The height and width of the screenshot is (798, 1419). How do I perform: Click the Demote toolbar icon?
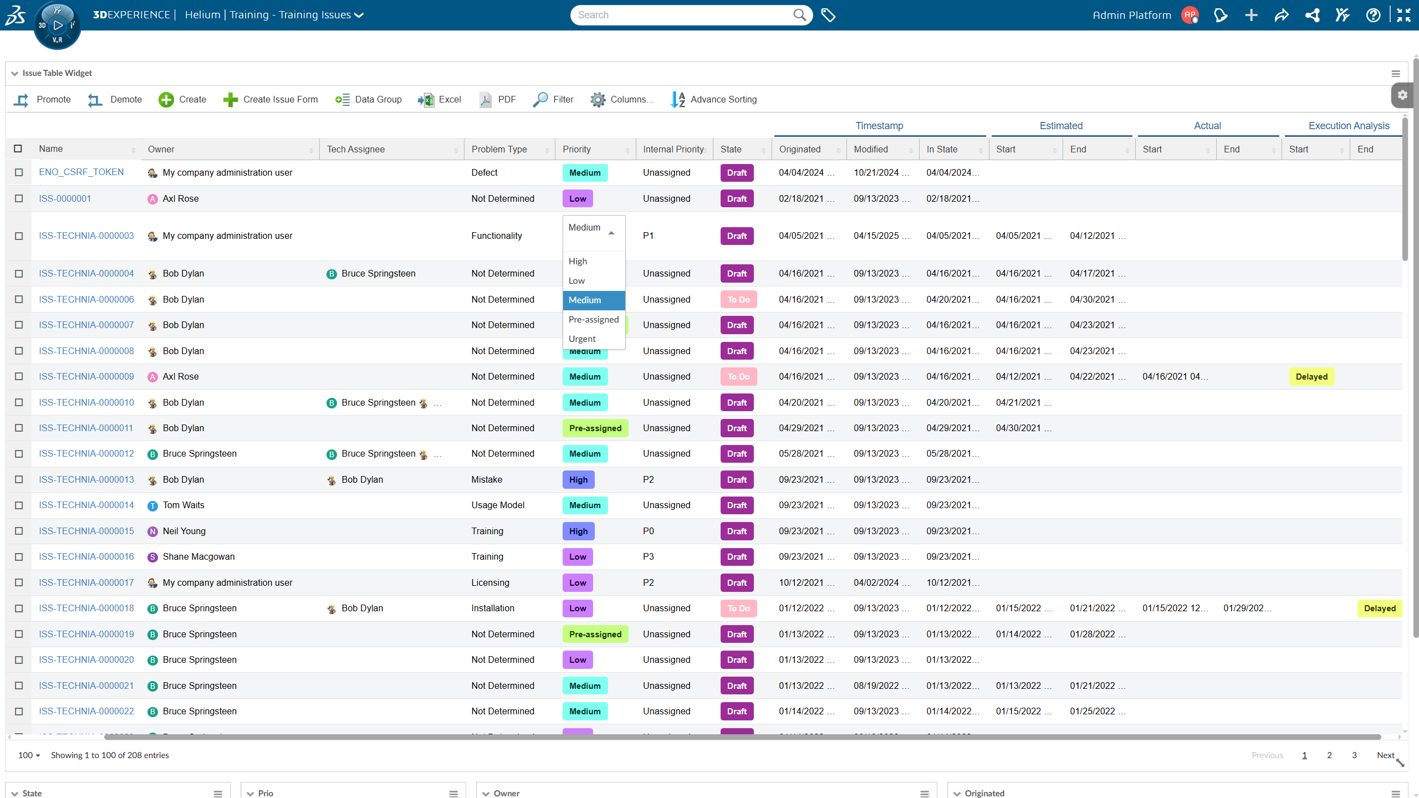95,100
